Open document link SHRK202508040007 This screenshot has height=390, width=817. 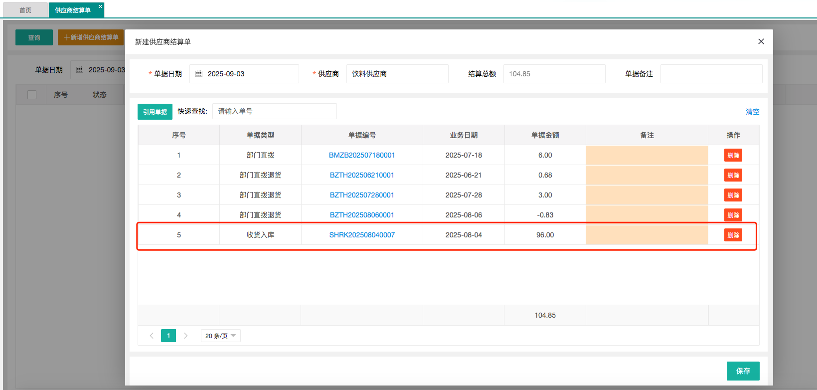[362, 235]
